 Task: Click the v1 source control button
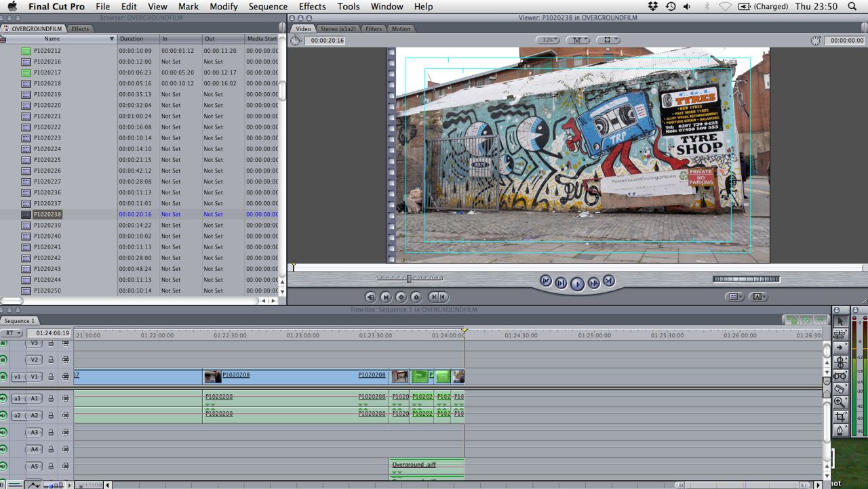[x=17, y=377]
